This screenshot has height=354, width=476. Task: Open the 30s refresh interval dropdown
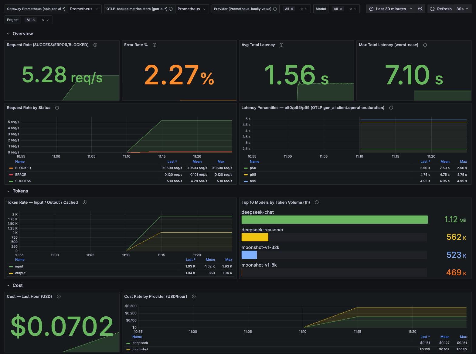pos(462,9)
